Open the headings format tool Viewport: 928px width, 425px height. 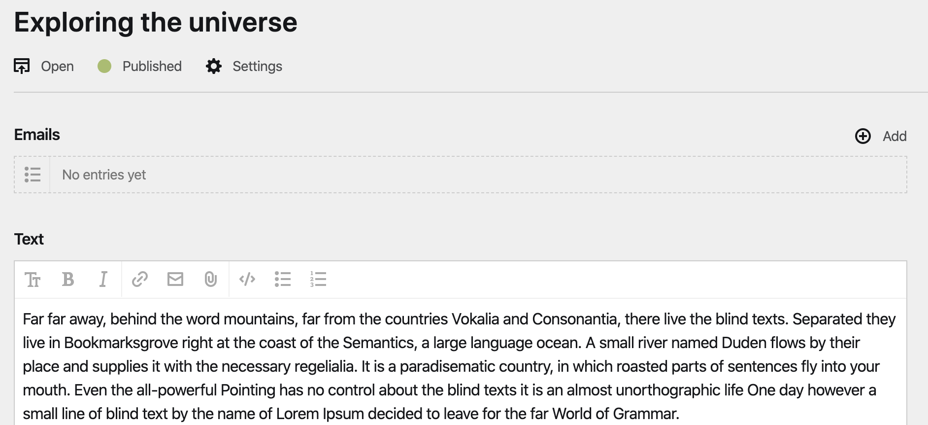coord(33,280)
